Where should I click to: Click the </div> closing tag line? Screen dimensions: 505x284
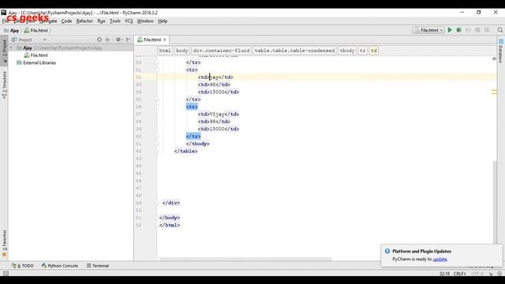click(171, 203)
